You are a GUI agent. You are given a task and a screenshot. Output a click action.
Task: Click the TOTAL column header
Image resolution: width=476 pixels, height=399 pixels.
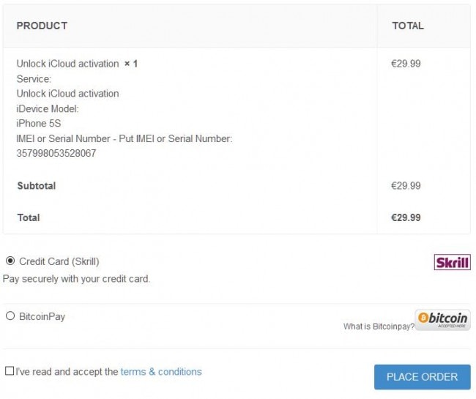(408, 26)
